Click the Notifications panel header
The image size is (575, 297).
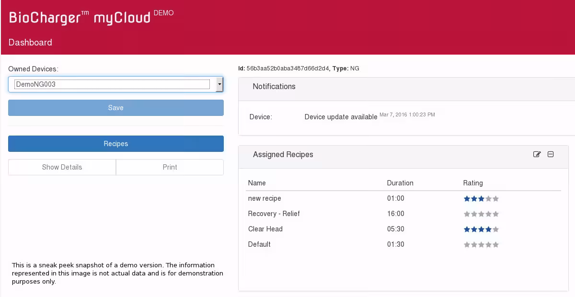coord(406,89)
